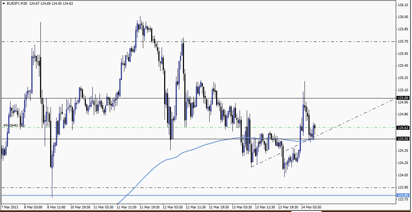Select the 125.00 horizontal line price tag
This screenshot has width=412, height=212.
403,98
